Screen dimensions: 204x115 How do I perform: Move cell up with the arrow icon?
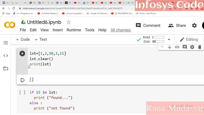point(162,47)
